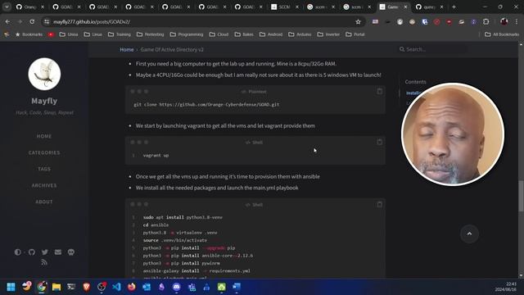Reload the page with refresh icon
The height and width of the screenshot is (295, 524).
[x=32, y=22]
